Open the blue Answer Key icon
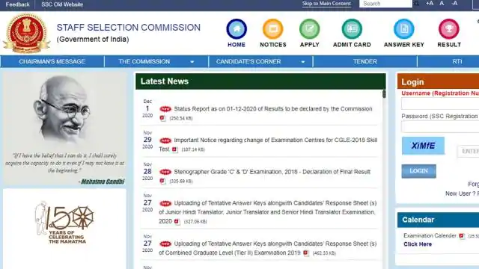Image resolution: width=479 pixels, height=269 pixels. coord(404,29)
